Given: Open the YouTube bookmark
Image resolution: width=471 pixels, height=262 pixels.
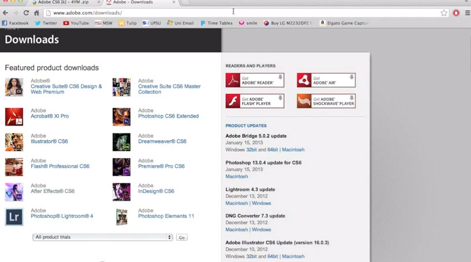Looking at the screenshot, I should 76,23.
